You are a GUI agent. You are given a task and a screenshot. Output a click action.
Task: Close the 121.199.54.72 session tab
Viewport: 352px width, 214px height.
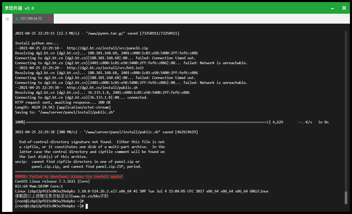[x=50, y=19]
